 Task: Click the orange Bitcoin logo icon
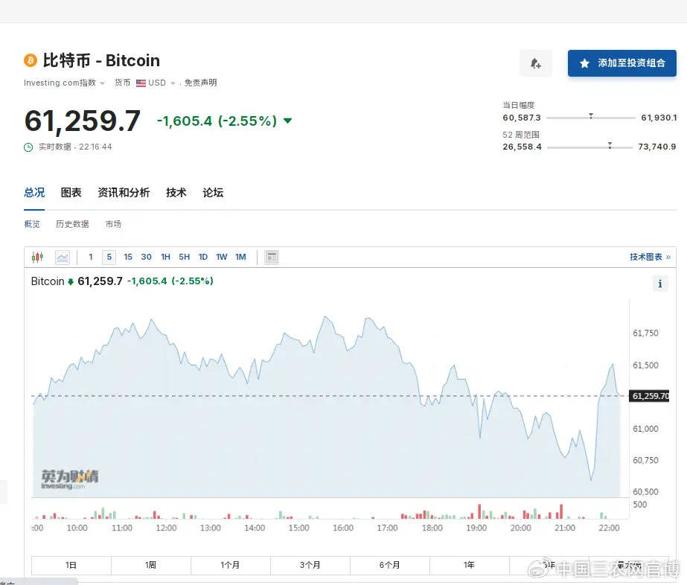(31, 60)
